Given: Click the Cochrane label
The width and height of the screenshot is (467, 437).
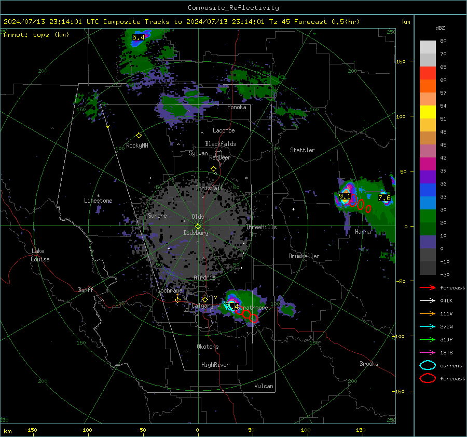Looking at the screenshot, I should [170, 290].
